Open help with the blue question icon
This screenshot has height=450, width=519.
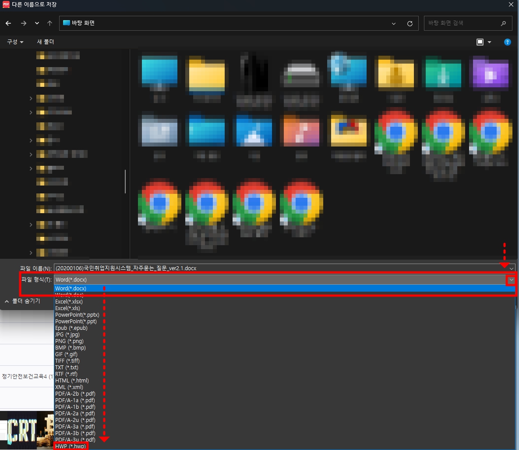[507, 42]
